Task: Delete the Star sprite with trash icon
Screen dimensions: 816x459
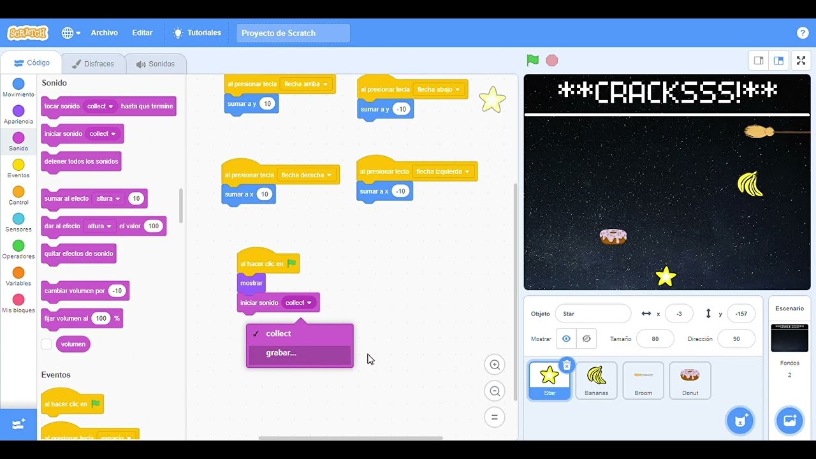Action: pos(566,365)
